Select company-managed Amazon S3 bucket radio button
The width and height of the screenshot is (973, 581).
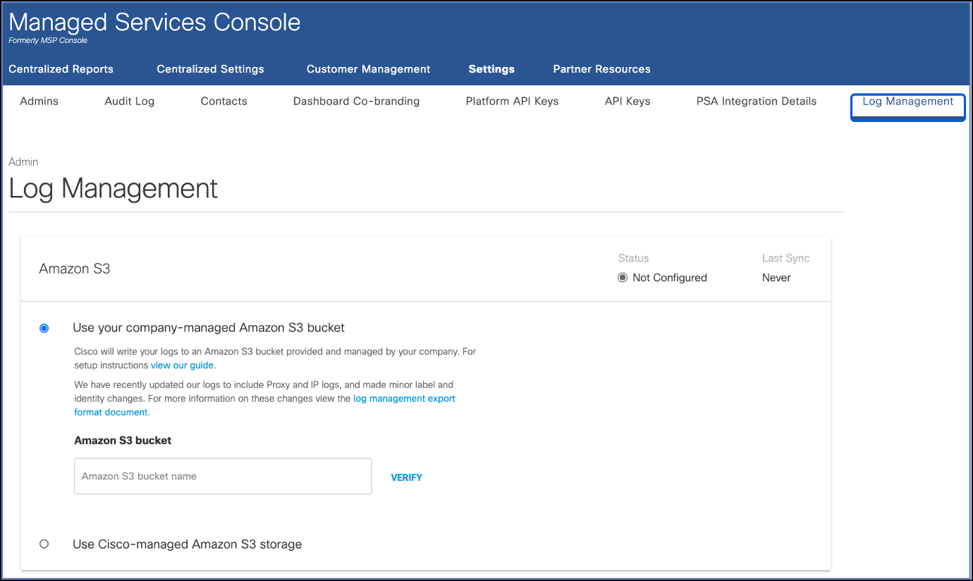tap(44, 328)
